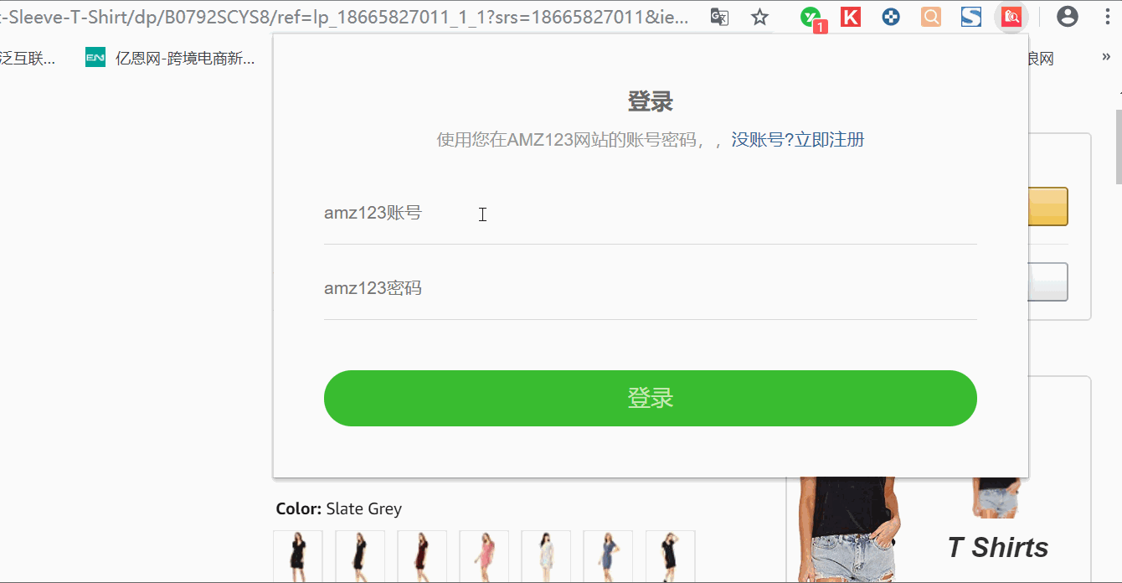This screenshot has width=1122, height=583.
Task: Select the second black dress color thumbnail
Action: (360, 556)
